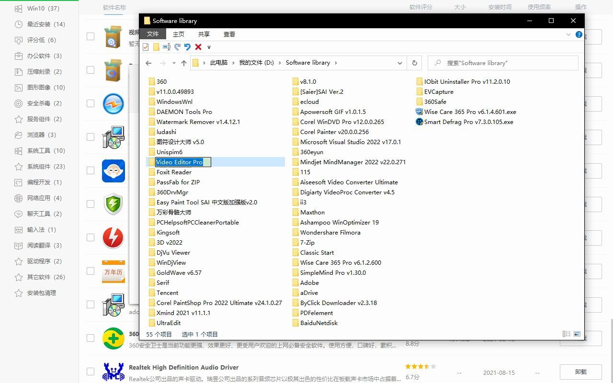Go back with the left arrow button
This screenshot has height=383, width=613.
tap(148, 63)
